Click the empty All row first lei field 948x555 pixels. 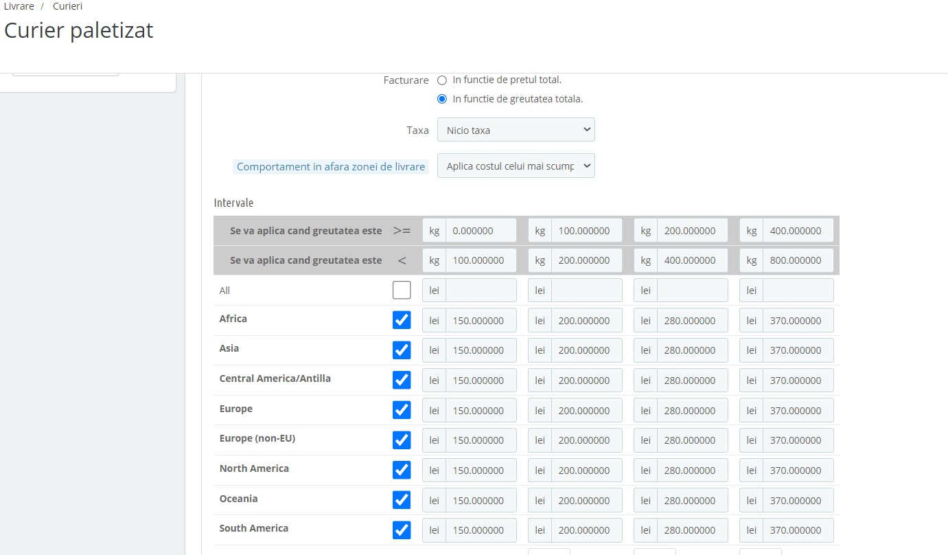point(481,291)
